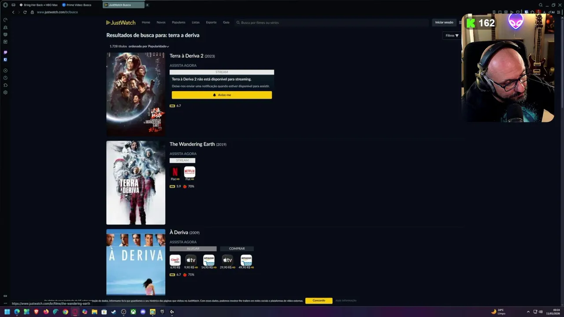Viewport: 564px width, 317px height.
Task: Open the Home menu item
Action: pos(146,22)
